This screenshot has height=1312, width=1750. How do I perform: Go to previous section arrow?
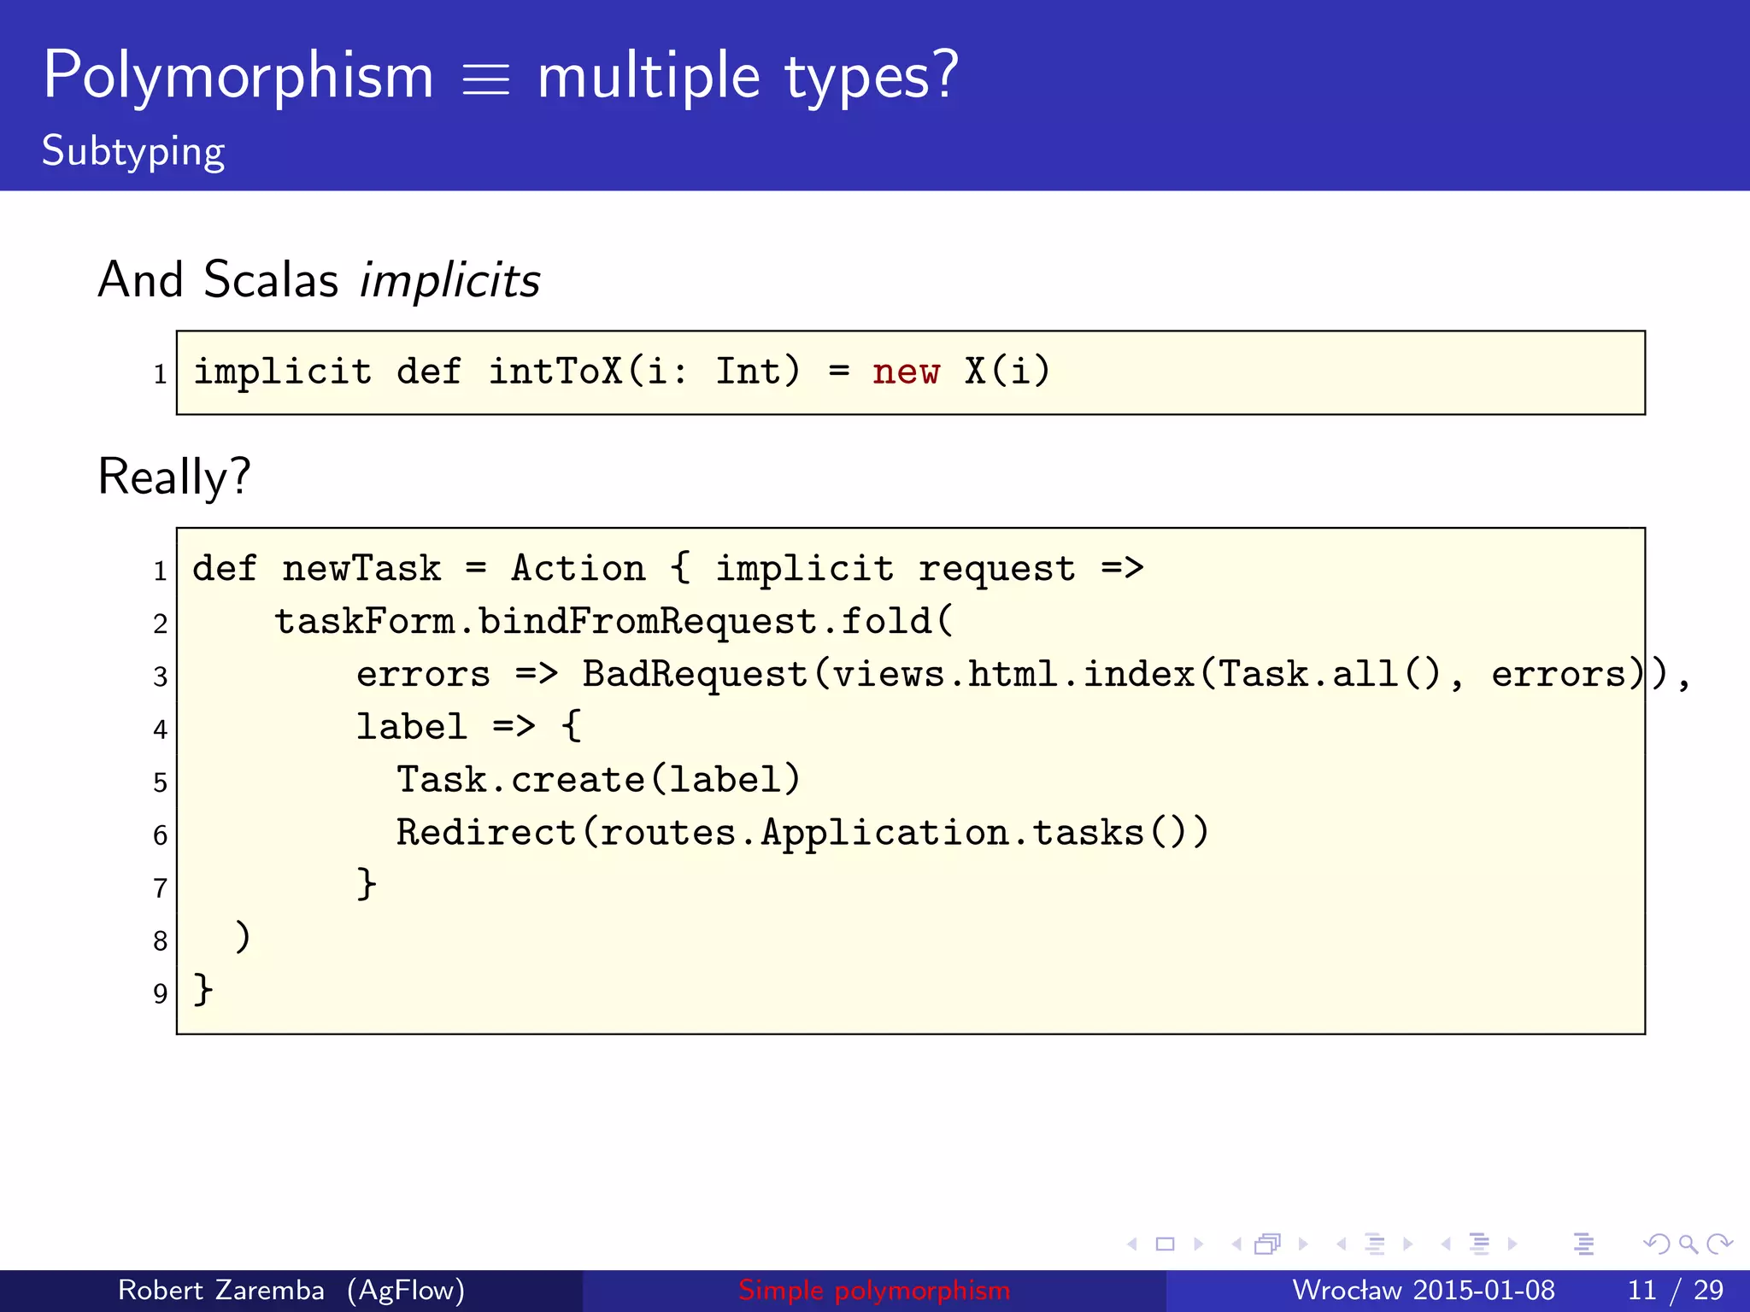coord(1446,1245)
